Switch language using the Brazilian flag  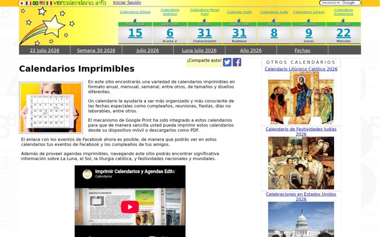pyautogui.click(x=35, y=3)
